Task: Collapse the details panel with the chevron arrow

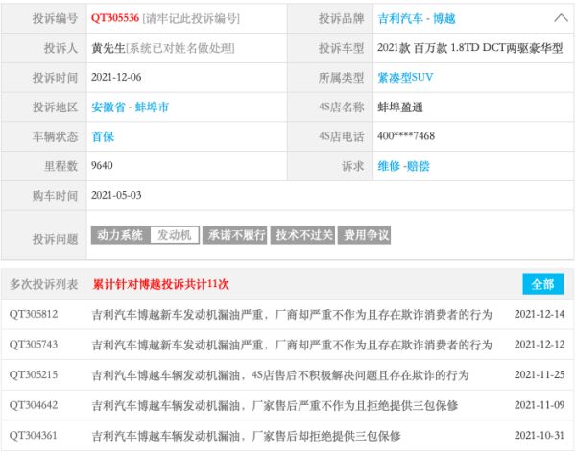Action: 562,18
